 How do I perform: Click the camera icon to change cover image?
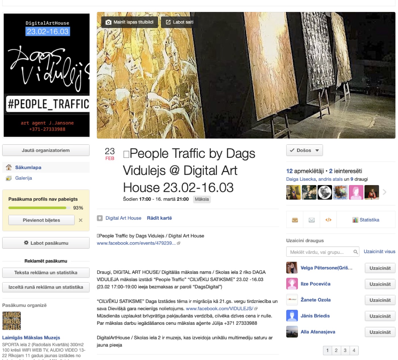point(108,22)
